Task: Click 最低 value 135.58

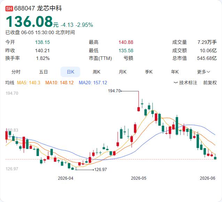Action: [126, 50]
